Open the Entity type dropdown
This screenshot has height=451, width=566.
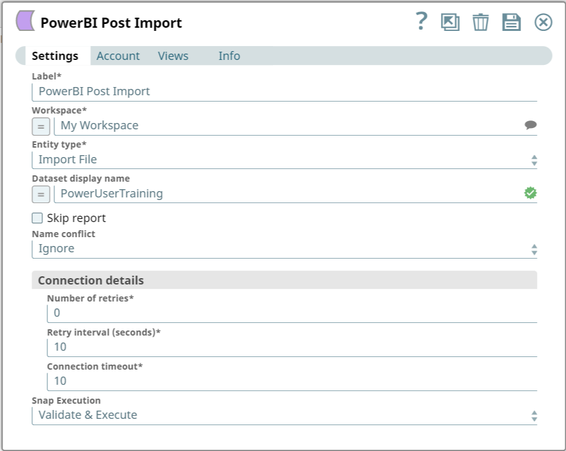284,160
